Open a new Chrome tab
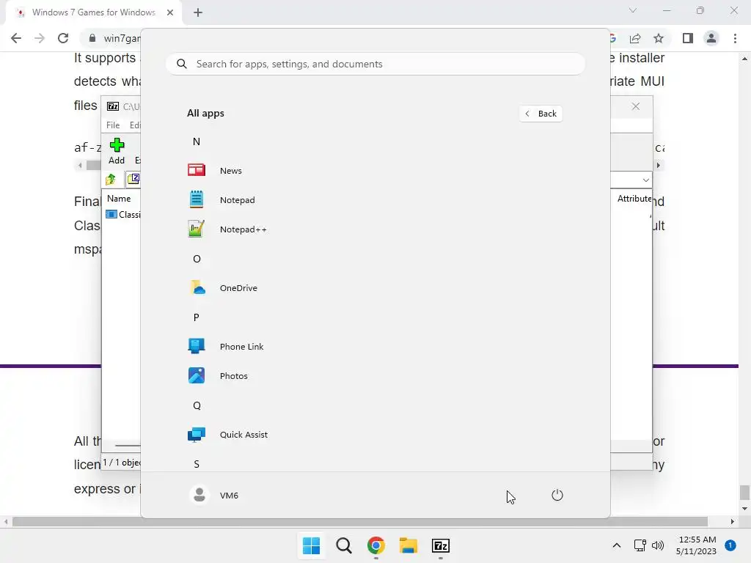 (198, 12)
